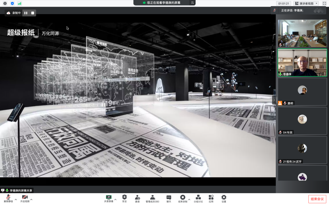Open the Chat (聊天) panel
This screenshot has width=329, height=205.
point(169,199)
